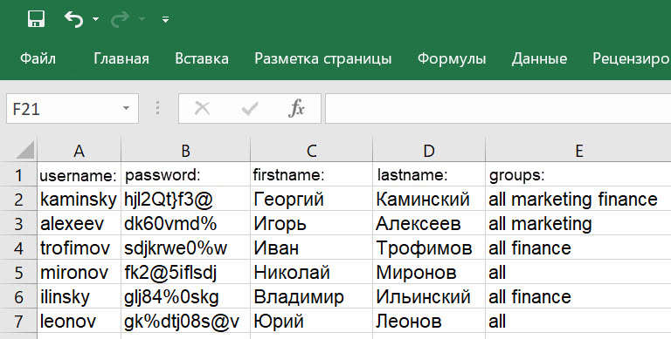Image resolution: width=671 pixels, height=339 pixels.
Task: Click cell containing 'hjl2Qt}f3@'
Action: (x=185, y=199)
